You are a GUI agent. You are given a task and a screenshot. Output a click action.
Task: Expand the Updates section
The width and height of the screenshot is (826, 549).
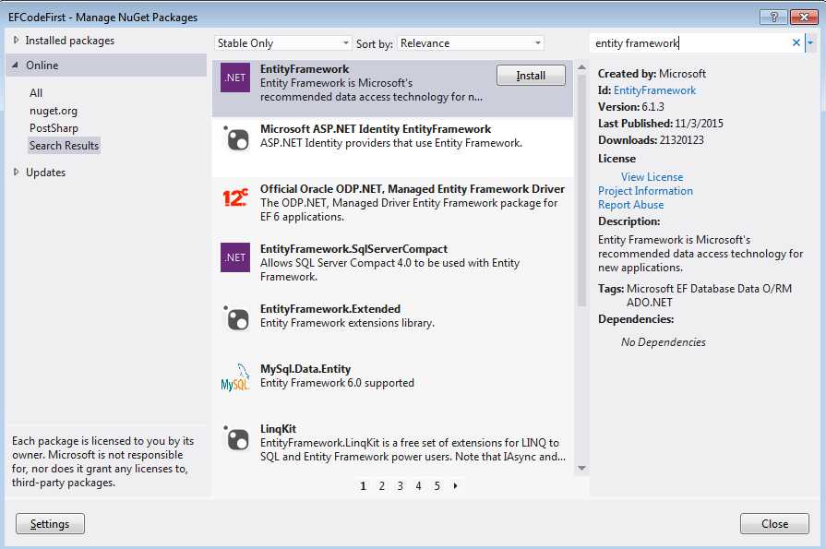point(16,172)
